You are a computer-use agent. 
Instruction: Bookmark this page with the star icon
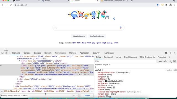pos(158,5)
